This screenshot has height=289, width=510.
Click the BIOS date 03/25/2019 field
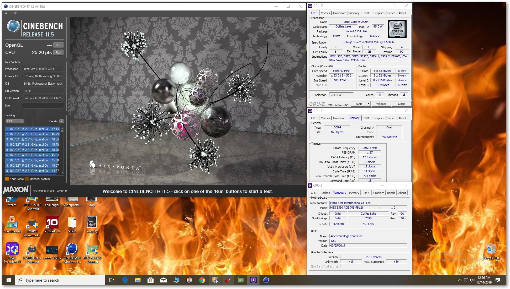[x=368, y=246]
